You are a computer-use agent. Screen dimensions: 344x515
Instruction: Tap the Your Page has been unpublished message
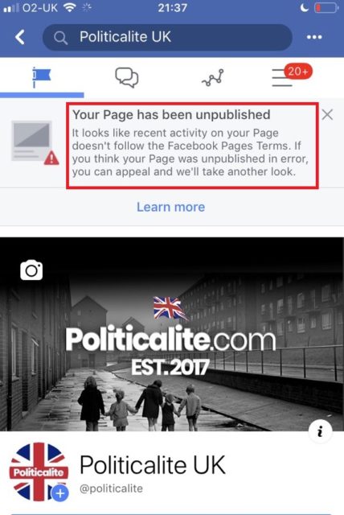(x=192, y=146)
